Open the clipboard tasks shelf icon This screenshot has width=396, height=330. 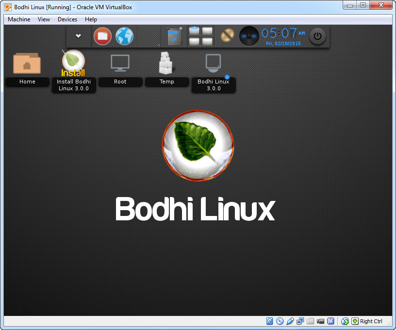[x=175, y=36]
